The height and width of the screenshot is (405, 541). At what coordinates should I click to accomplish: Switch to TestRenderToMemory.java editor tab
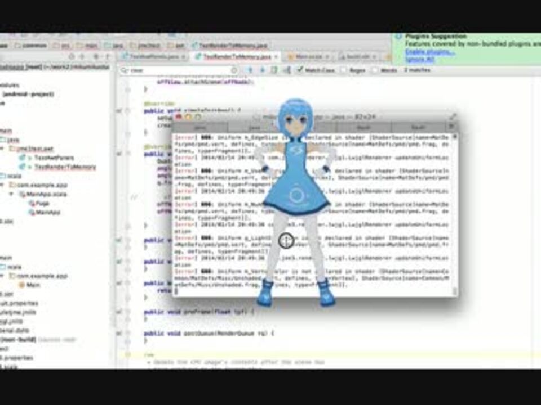(x=237, y=56)
